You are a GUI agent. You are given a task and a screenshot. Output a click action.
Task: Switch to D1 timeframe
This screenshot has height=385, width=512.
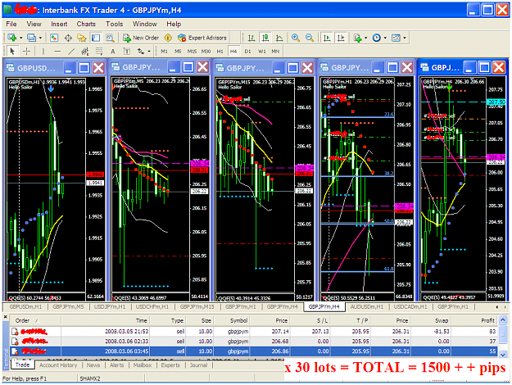(248, 52)
